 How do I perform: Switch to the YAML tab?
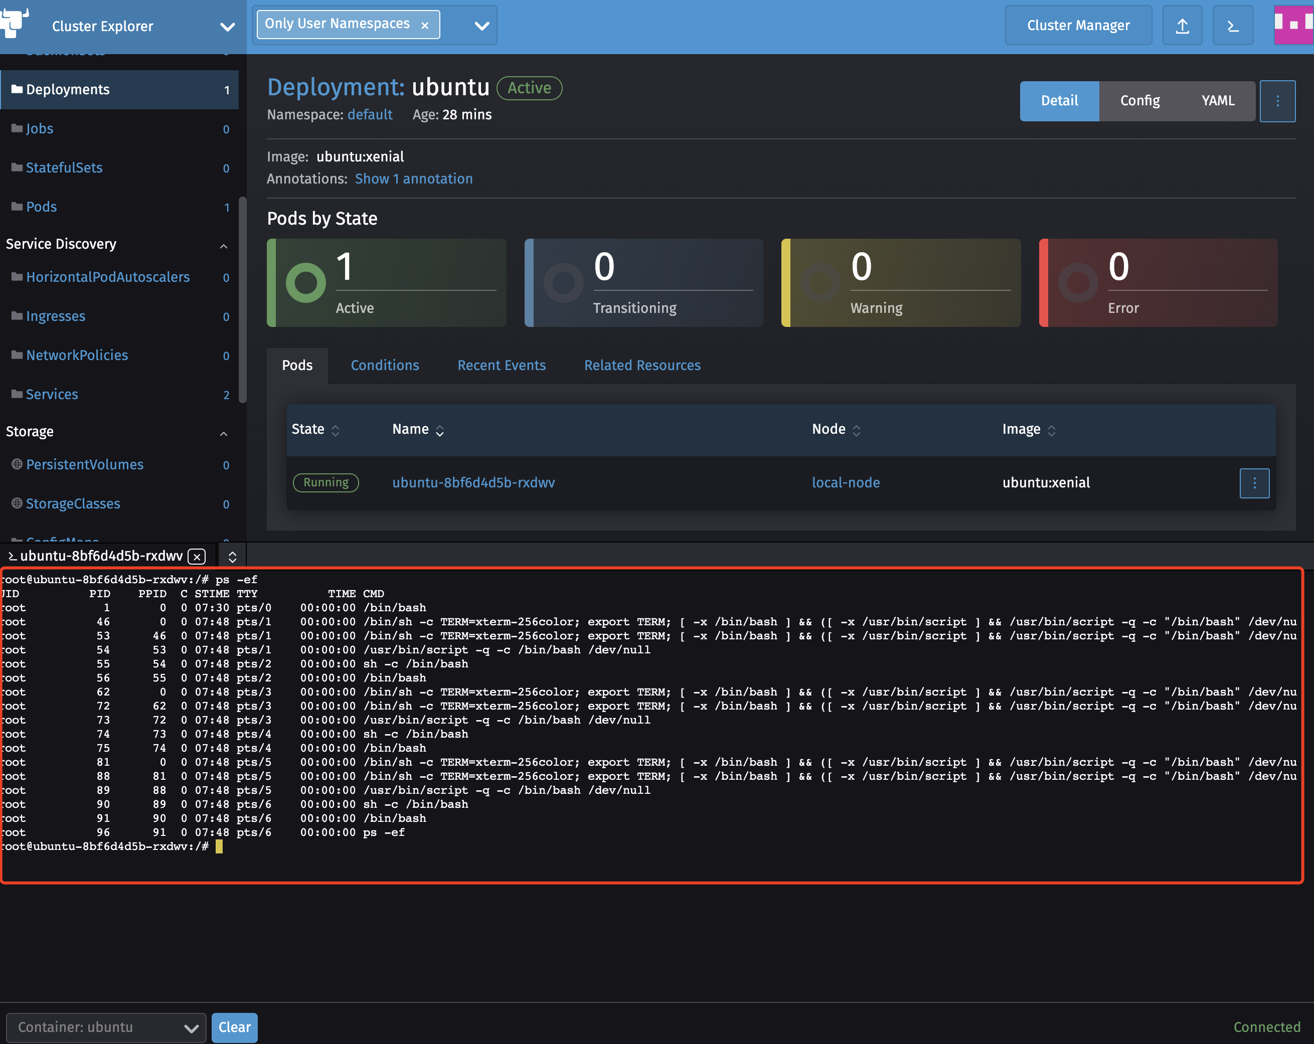pyautogui.click(x=1217, y=101)
